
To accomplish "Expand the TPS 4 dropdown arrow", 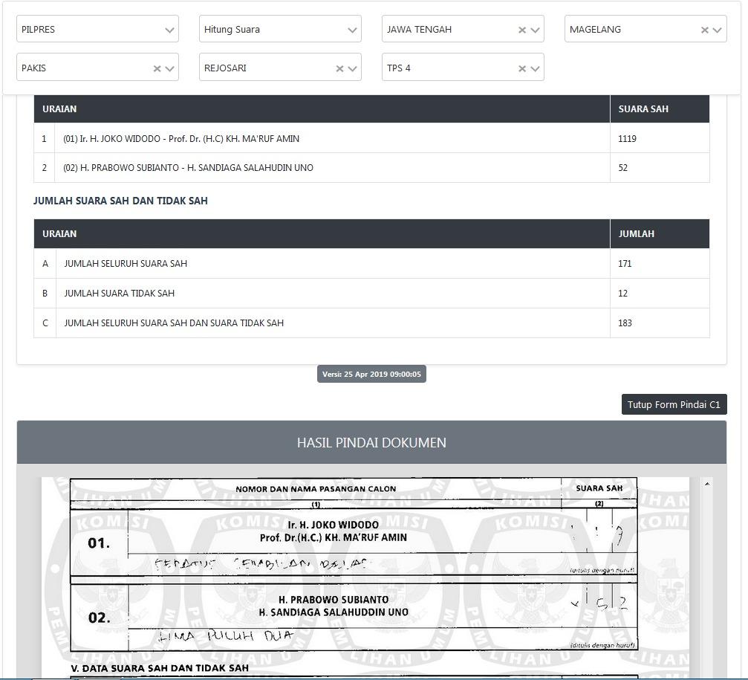I will tap(536, 68).
